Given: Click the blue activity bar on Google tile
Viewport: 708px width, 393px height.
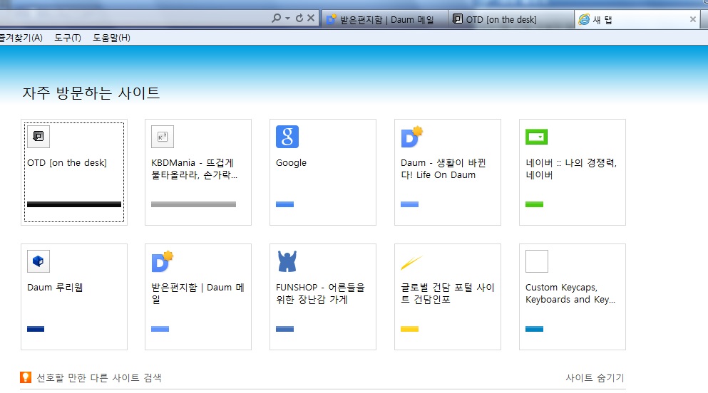Looking at the screenshot, I should click(x=285, y=204).
